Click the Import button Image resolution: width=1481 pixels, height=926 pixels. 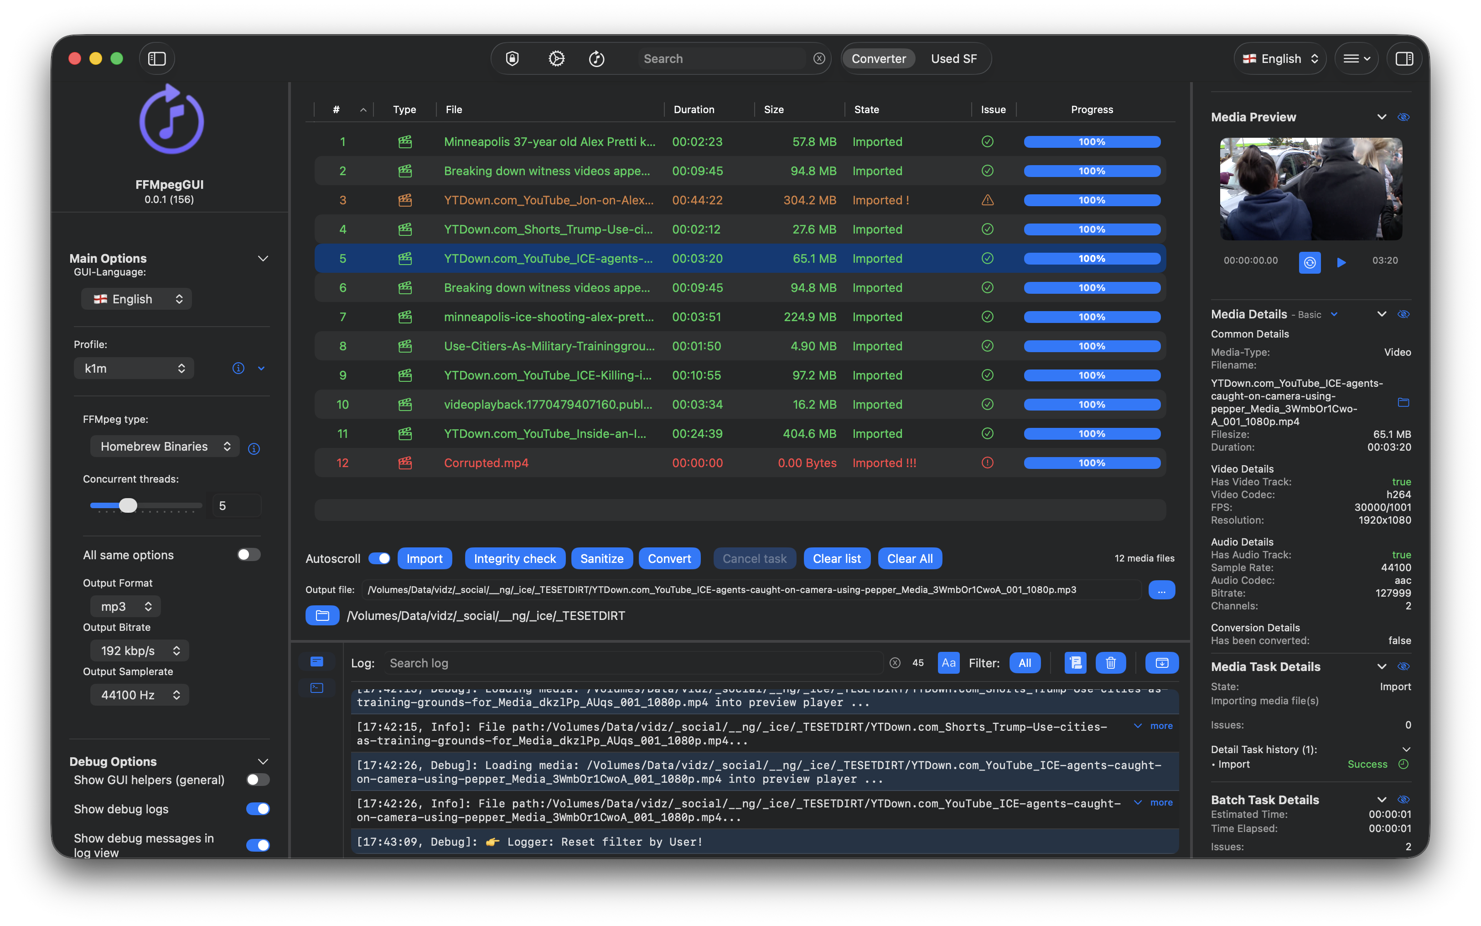(x=424, y=558)
